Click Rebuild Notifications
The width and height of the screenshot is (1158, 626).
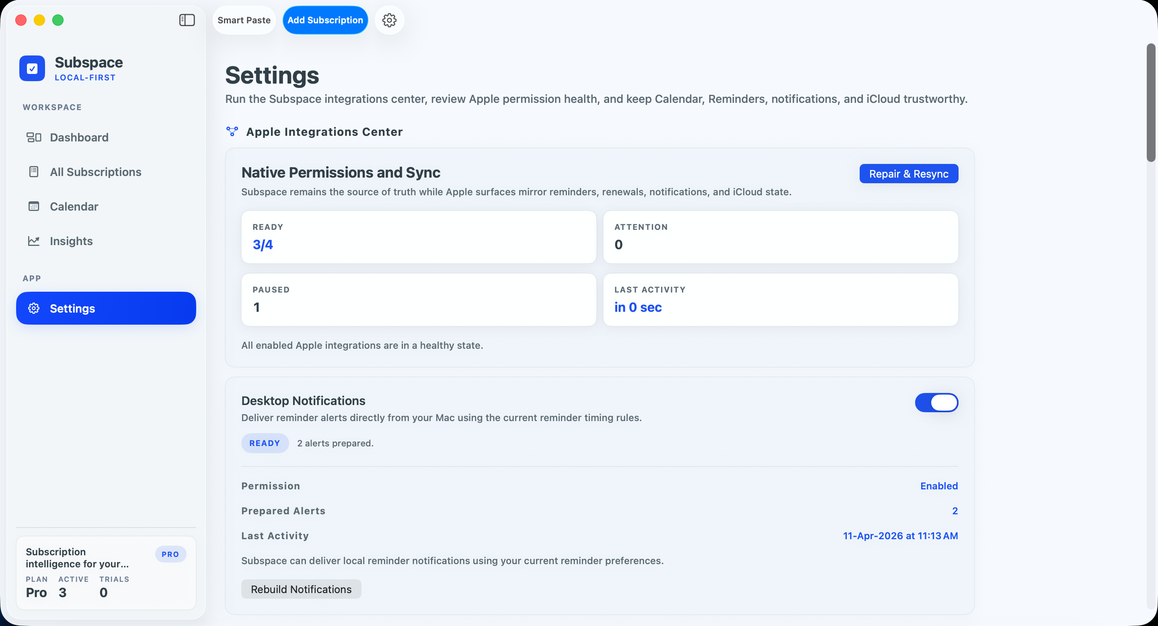coord(301,589)
